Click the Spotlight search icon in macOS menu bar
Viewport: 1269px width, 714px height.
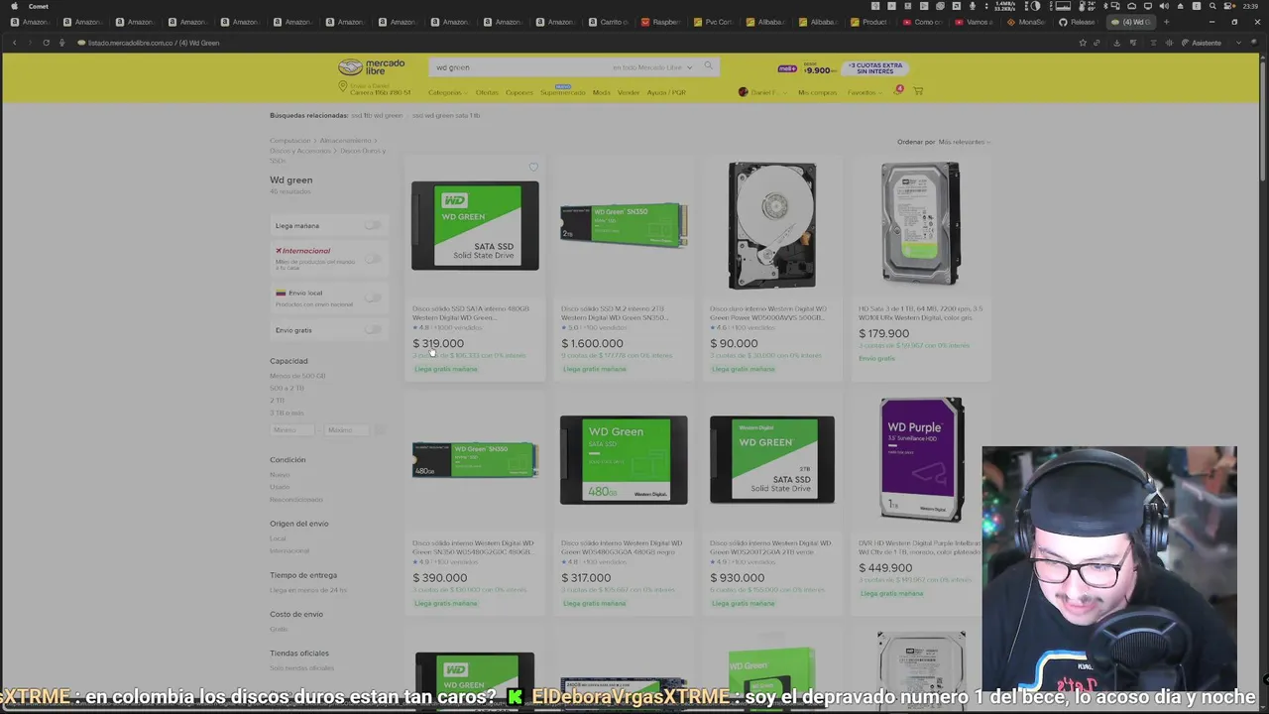(x=1211, y=6)
